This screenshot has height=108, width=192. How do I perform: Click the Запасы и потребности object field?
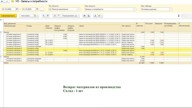pos(109,9)
